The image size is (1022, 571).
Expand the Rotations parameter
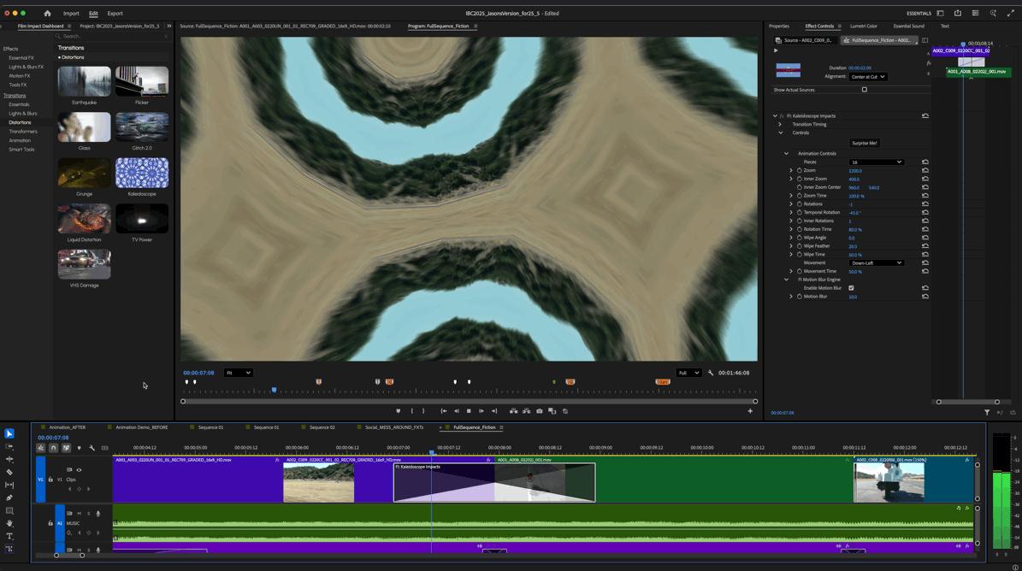(791, 204)
